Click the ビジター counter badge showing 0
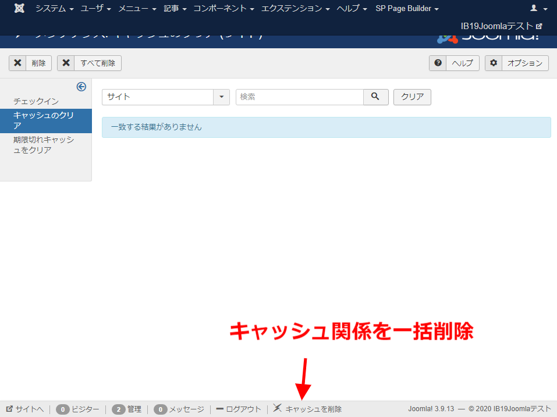 click(62, 409)
